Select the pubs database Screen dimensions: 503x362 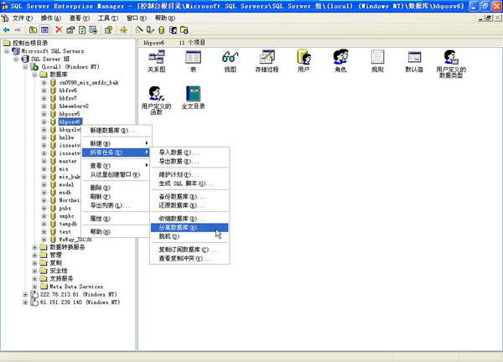[65, 208]
